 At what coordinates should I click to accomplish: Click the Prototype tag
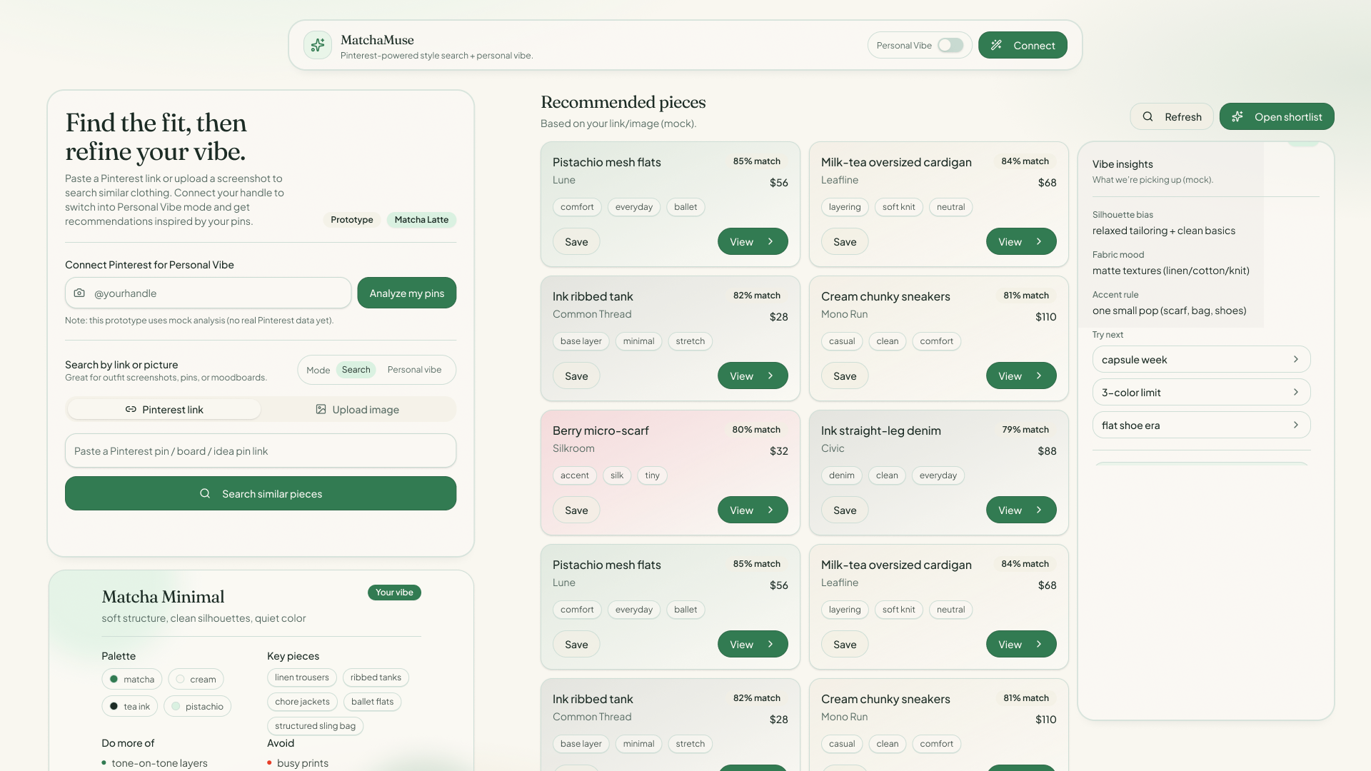pyautogui.click(x=352, y=220)
